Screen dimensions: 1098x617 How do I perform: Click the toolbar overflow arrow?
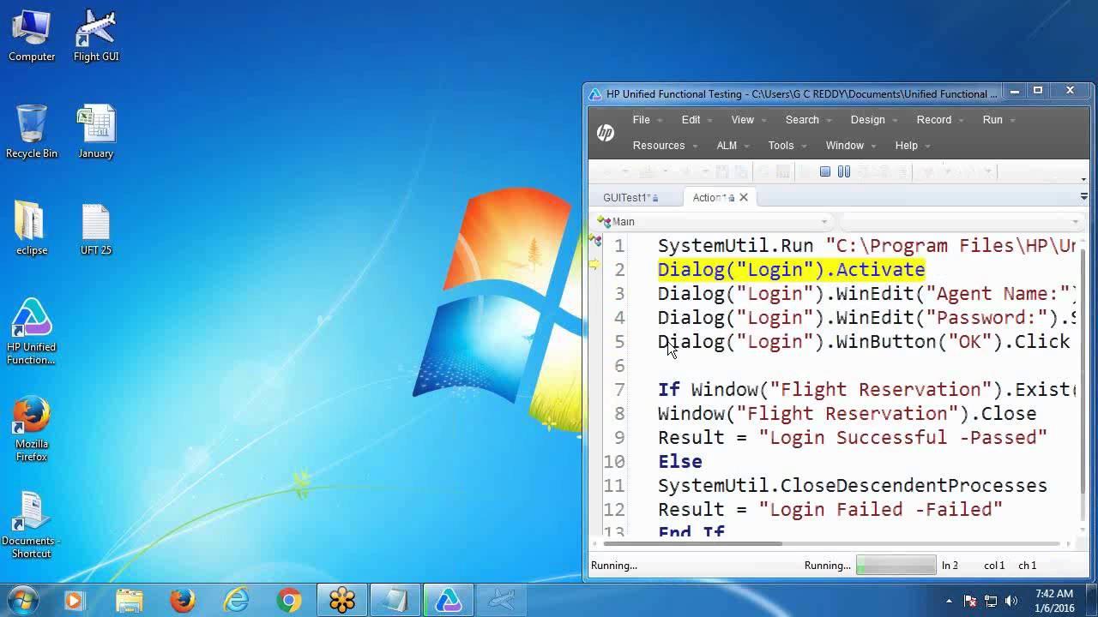point(1084,179)
